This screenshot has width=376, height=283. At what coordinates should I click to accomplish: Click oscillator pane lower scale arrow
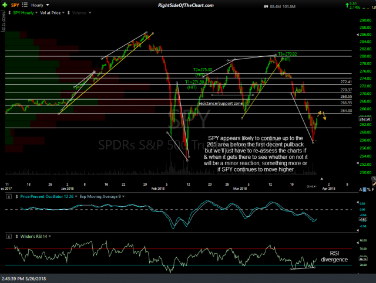pyautogui.click(x=358, y=230)
